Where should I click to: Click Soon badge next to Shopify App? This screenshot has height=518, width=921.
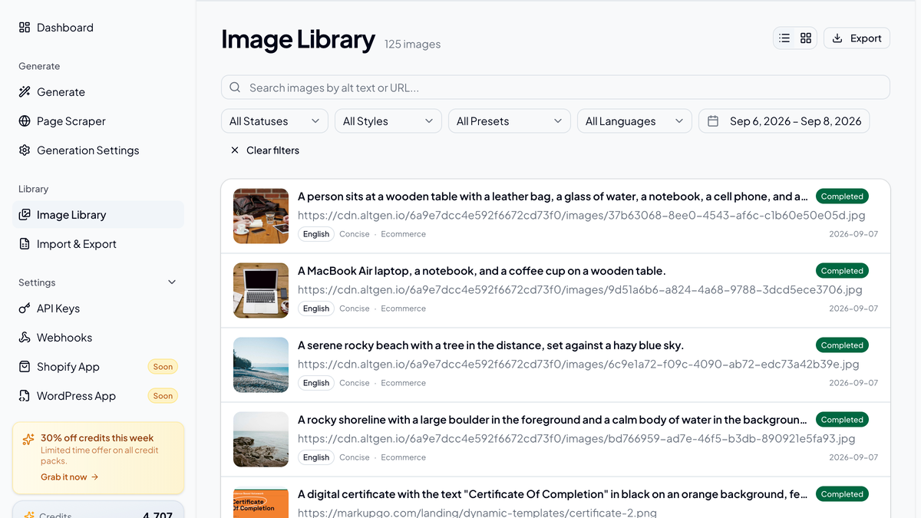coord(163,367)
